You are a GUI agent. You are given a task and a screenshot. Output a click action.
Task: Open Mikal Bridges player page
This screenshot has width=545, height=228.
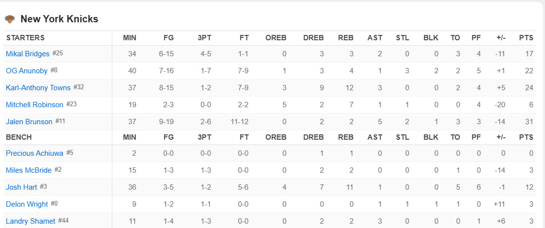[27, 54]
